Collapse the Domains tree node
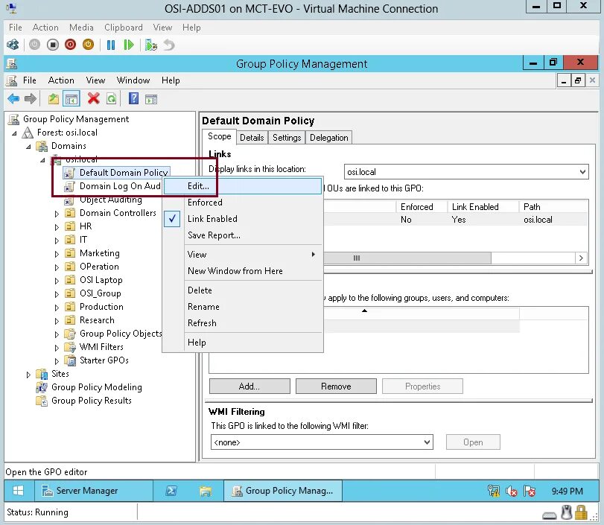The image size is (604, 525). pos(28,147)
